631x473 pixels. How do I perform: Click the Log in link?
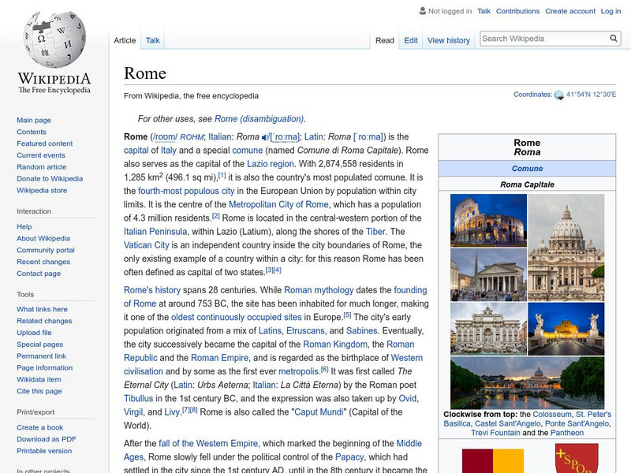[610, 12]
